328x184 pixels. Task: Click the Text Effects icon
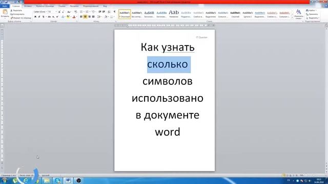click(x=63, y=17)
